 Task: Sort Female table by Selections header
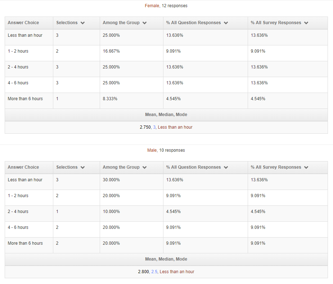click(67, 23)
